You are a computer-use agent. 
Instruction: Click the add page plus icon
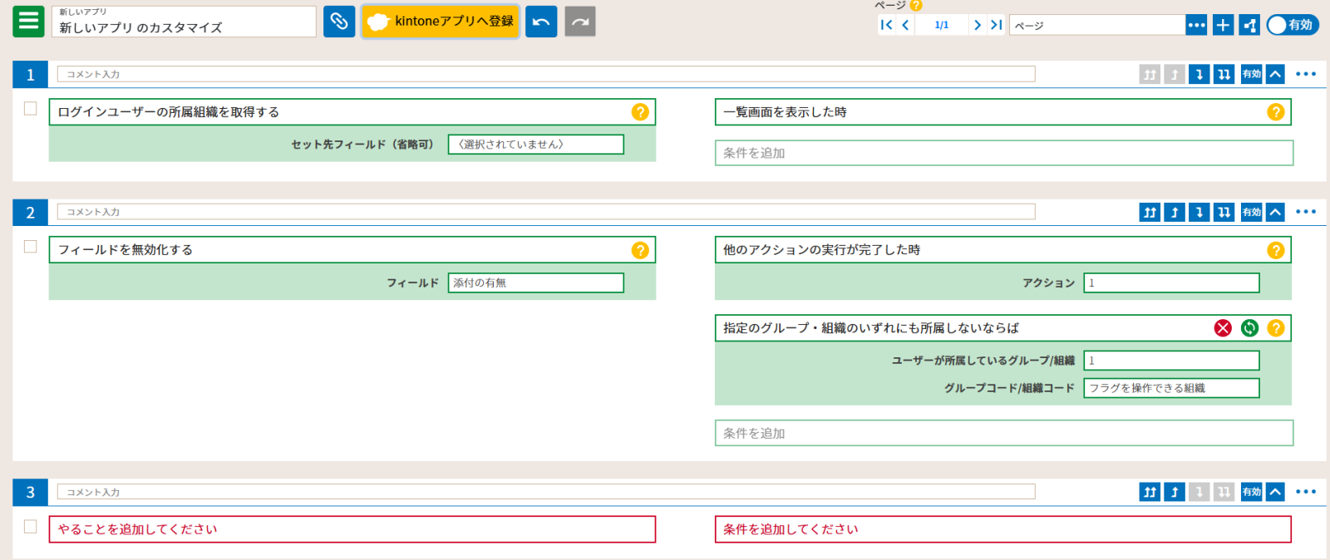(1223, 25)
